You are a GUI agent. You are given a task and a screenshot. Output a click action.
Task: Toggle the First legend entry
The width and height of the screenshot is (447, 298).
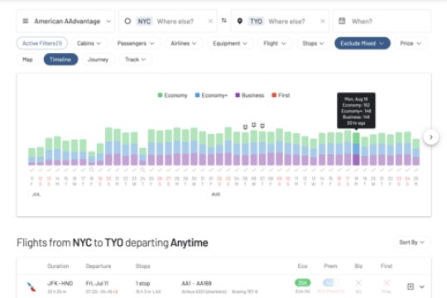pyautogui.click(x=281, y=95)
